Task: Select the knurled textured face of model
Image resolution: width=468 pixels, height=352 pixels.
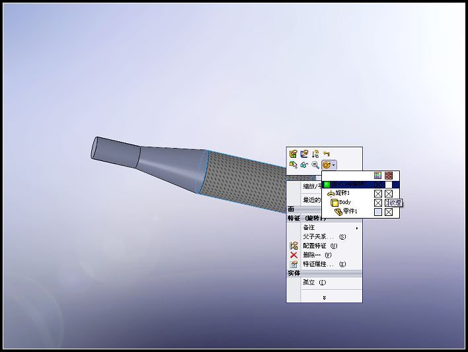Action: 245,182
